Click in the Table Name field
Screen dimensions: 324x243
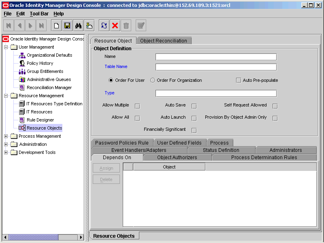click(216, 67)
